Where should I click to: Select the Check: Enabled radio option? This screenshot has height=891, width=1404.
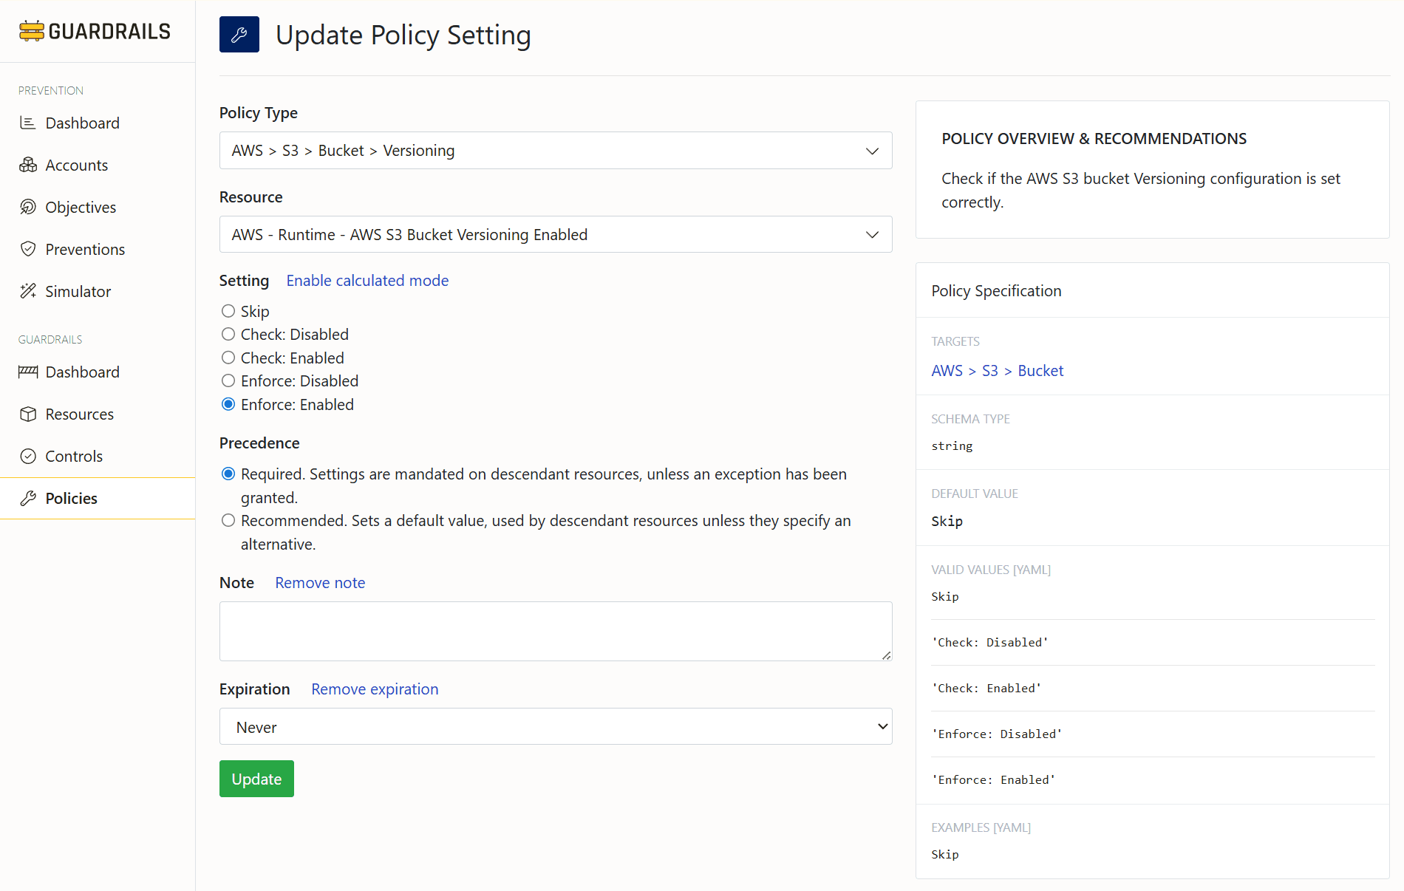[x=228, y=358]
